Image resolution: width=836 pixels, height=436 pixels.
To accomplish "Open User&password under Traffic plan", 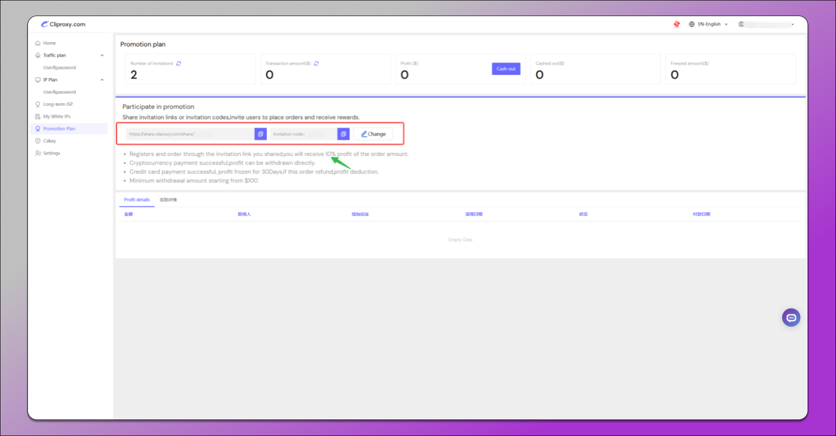I will (x=60, y=68).
